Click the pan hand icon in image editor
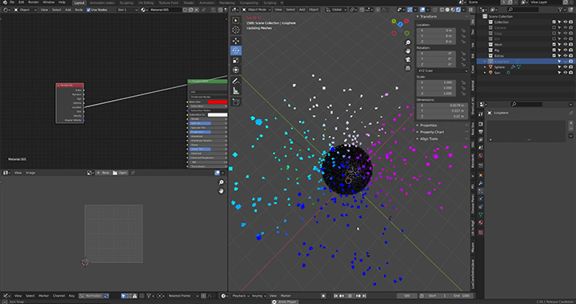Screen dimensions: 576x304 (x=221, y=191)
